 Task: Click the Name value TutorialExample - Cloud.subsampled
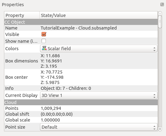point(79,28)
